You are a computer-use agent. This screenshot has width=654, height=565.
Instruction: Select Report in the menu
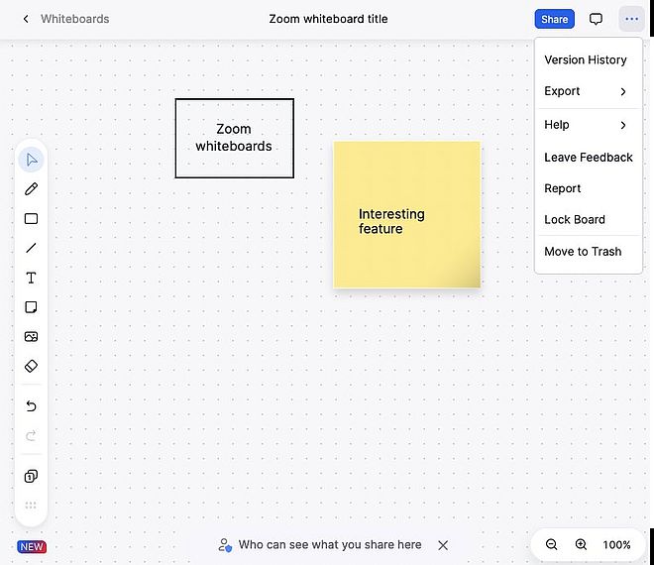(588, 188)
